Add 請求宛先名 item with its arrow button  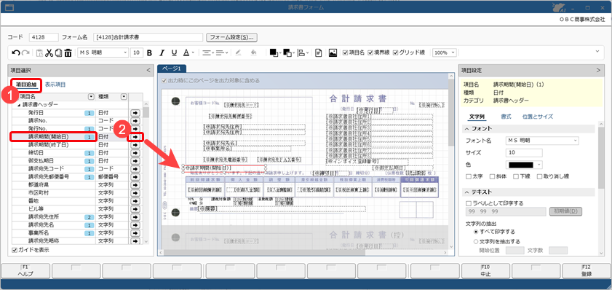[x=135, y=225]
